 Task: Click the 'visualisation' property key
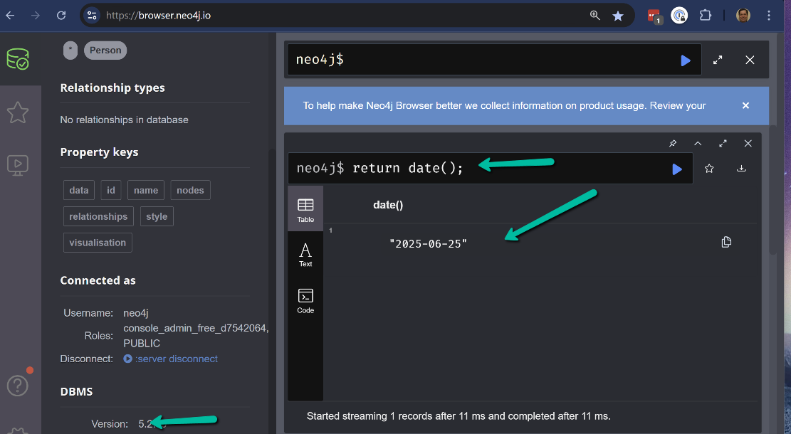pos(98,243)
